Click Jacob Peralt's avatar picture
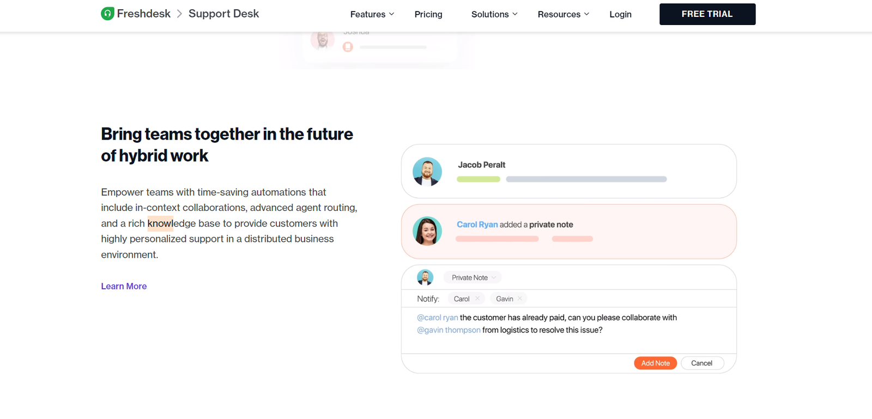 [427, 172]
